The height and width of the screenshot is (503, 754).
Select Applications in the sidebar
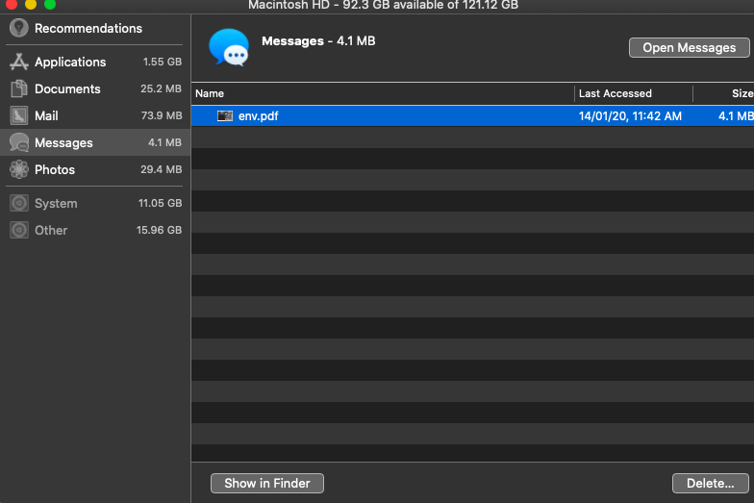tap(70, 62)
